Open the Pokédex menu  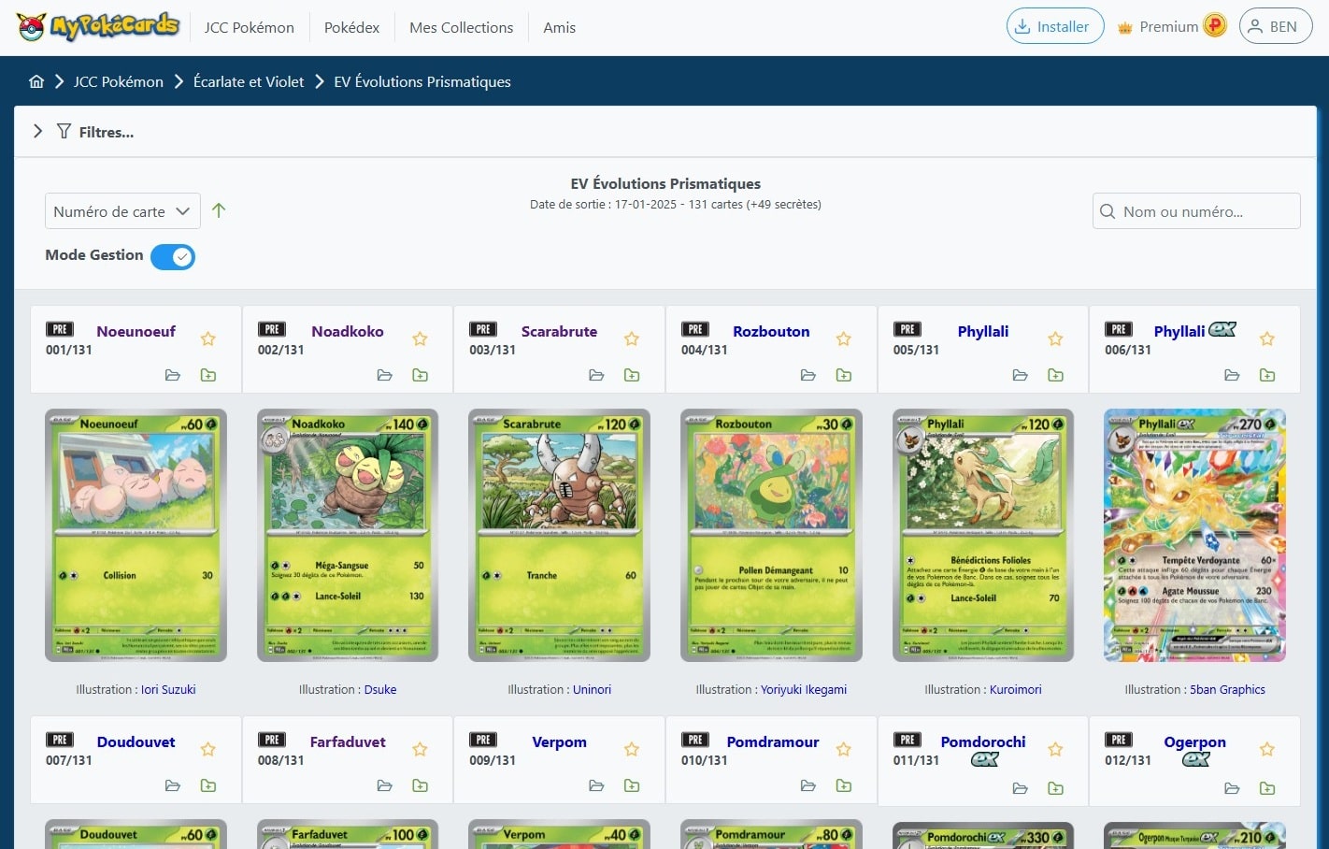[x=351, y=27]
